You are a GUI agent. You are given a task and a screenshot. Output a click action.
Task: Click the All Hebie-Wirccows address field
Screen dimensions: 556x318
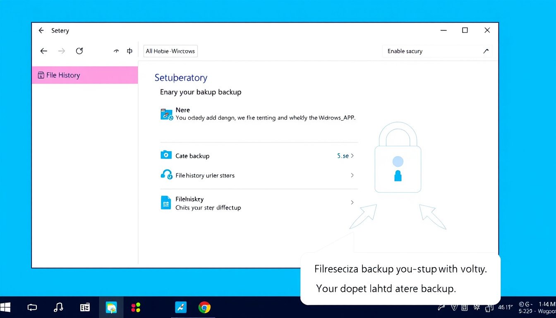click(x=170, y=51)
